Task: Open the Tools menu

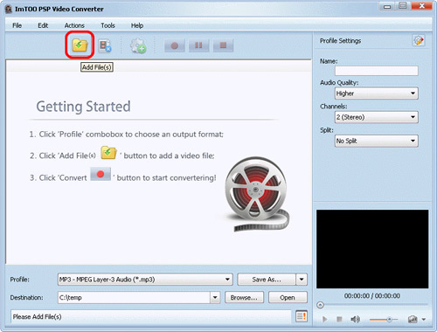Action: tap(108, 25)
